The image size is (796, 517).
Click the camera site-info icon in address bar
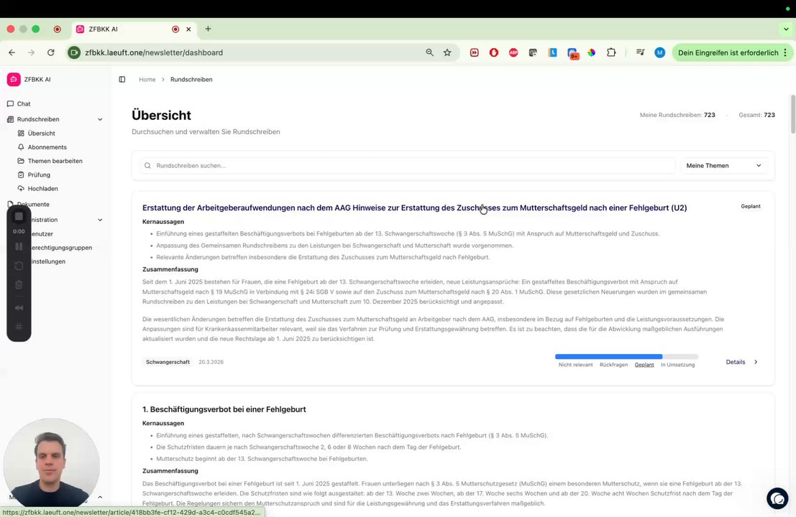(74, 52)
